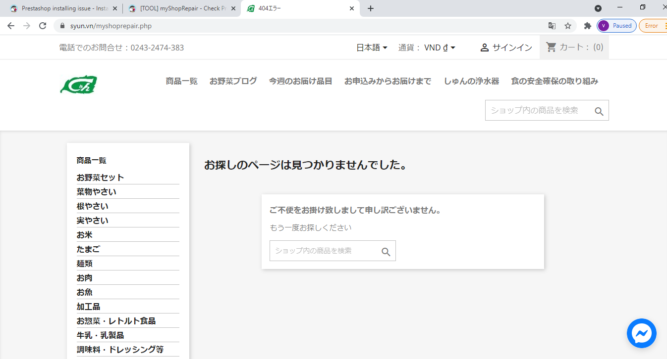Open the Messenger chat bubble
This screenshot has width=667, height=359.
point(642,333)
